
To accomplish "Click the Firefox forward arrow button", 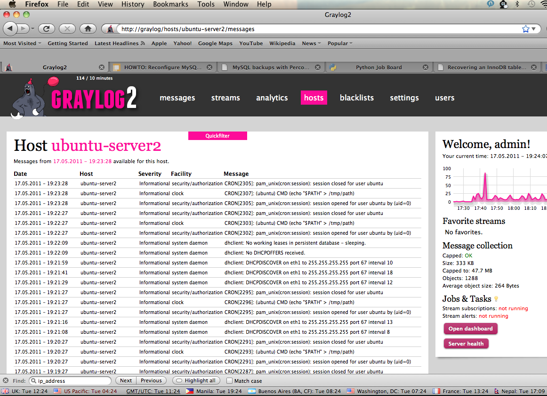I will pyautogui.click(x=23, y=29).
